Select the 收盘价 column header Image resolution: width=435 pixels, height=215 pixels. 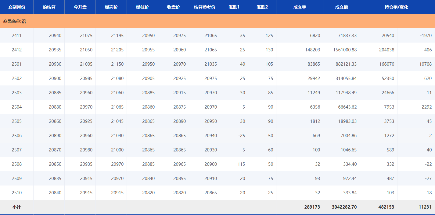coord(173,7)
